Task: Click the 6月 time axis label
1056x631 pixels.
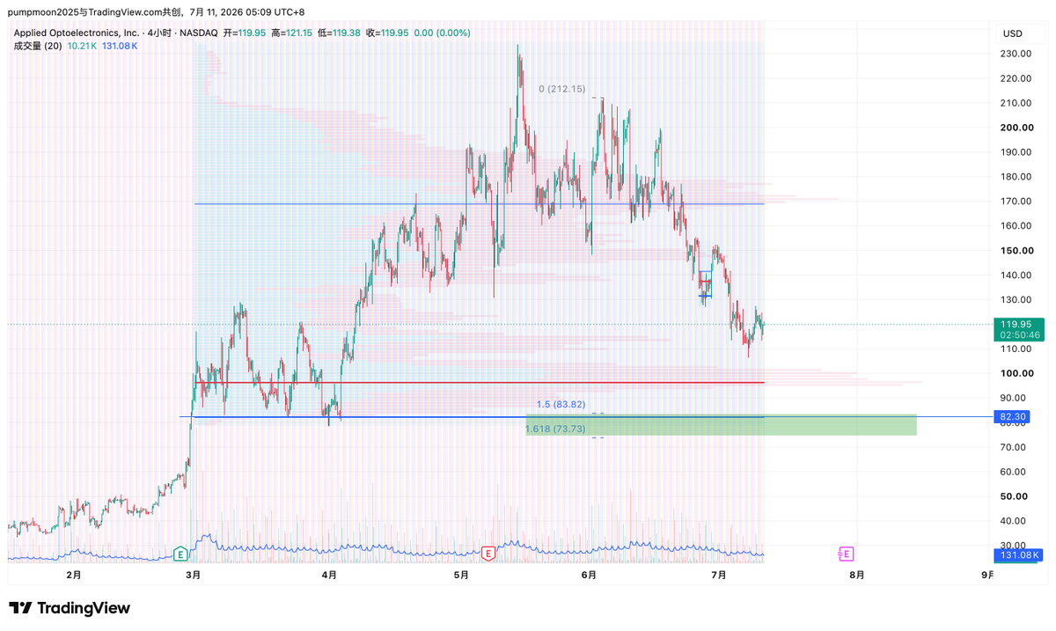Action: [590, 575]
